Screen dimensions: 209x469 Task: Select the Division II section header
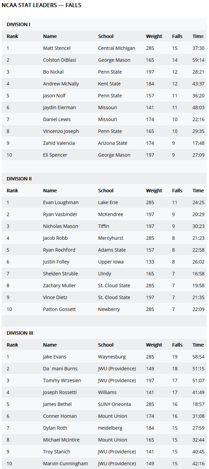[x=19, y=179]
